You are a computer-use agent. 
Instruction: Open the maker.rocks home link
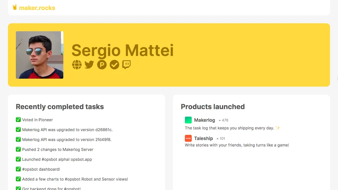pos(36,8)
